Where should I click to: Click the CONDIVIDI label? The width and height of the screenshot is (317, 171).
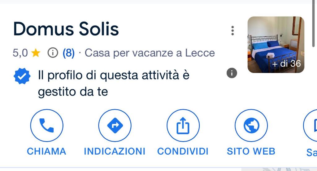coord(183,151)
